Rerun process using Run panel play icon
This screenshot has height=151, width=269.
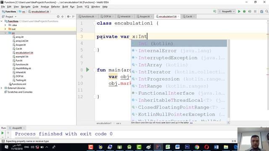click(3, 133)
